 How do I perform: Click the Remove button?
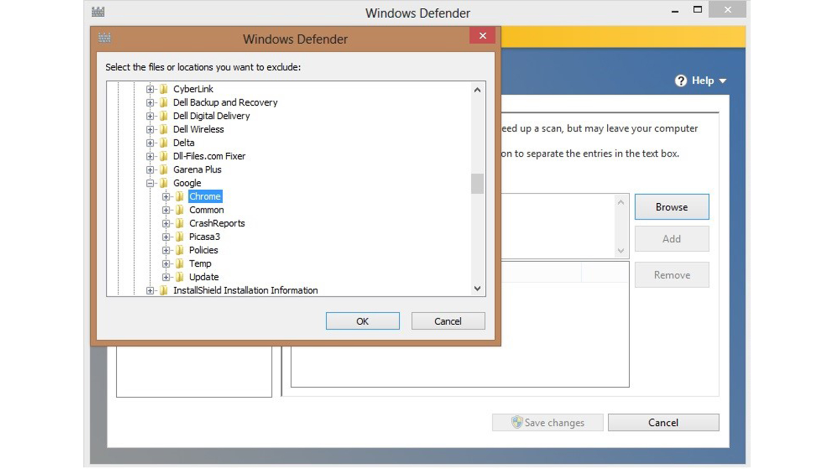tap(672, 275)
